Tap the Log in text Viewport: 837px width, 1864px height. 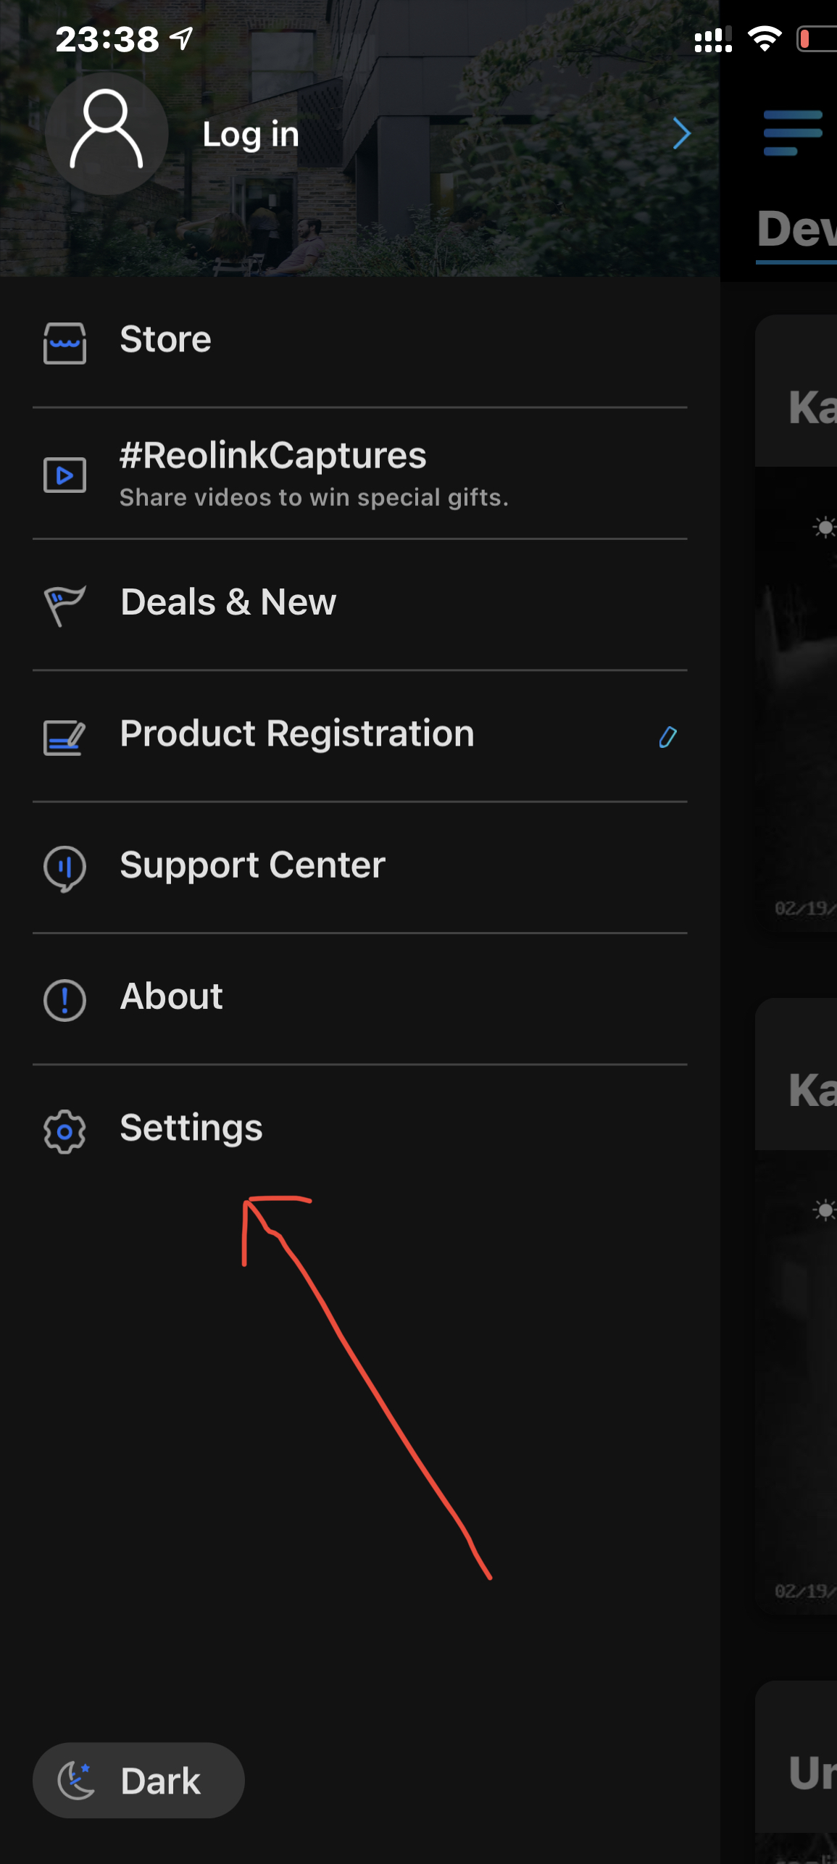[x=251, y=135]
